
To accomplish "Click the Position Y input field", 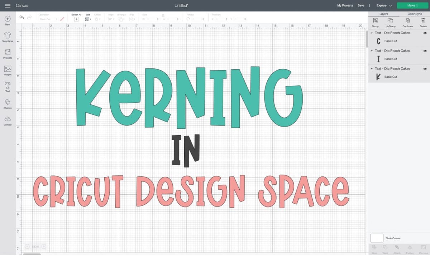I will [x=241, y=19].
